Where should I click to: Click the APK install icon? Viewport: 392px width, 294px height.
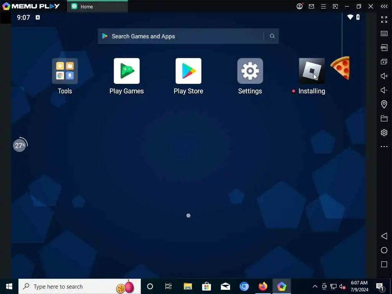click(x=384, y=47)
